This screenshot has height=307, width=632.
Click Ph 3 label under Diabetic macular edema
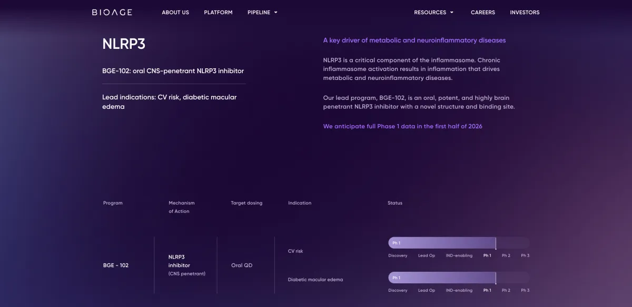tap(525, 290)
